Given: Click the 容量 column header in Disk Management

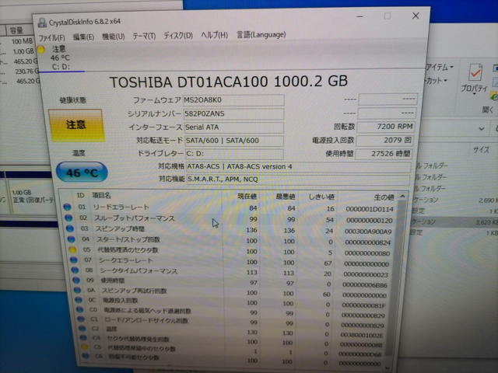Looking at the screenshot, I should click(x=16, y=31).
